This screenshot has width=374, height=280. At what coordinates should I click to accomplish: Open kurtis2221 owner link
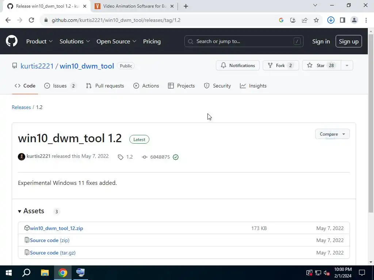(37, 66)
